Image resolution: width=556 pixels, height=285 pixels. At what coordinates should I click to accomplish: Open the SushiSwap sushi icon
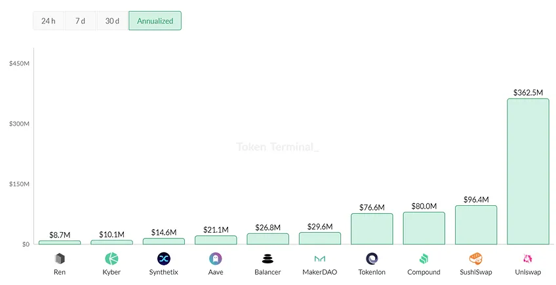click(x=476, y=259)
